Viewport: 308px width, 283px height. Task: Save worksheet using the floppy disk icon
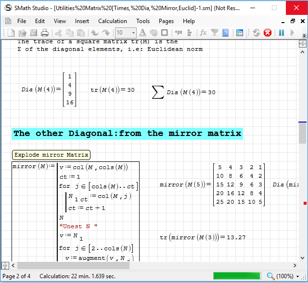point(34,33)
